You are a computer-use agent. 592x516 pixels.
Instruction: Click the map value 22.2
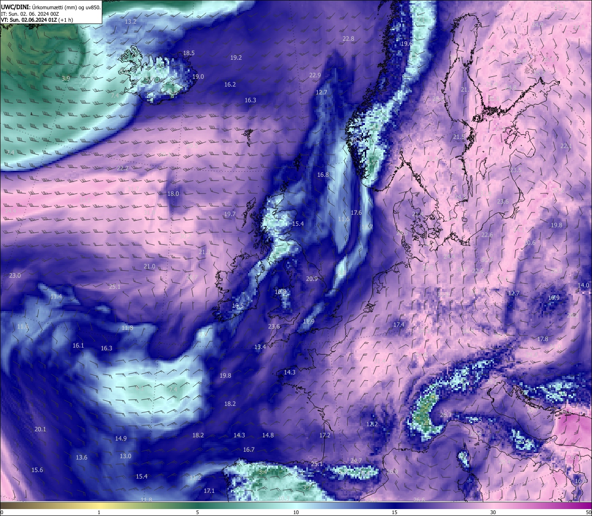pos(123,168)
